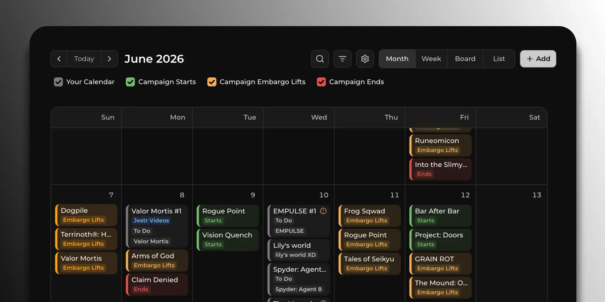This screenshot has height=302, width=605.
Task: Open Vision Quench starts event
Action: pyautogui.click(x=228, y=240)
